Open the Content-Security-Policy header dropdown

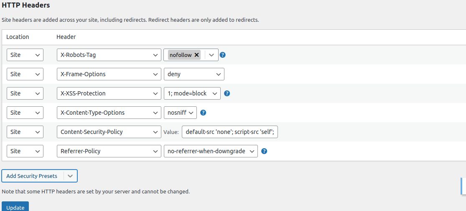click(109, 132)
